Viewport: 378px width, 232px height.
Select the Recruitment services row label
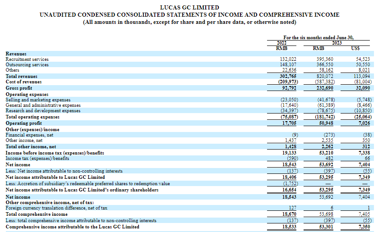tap(27, 59)
